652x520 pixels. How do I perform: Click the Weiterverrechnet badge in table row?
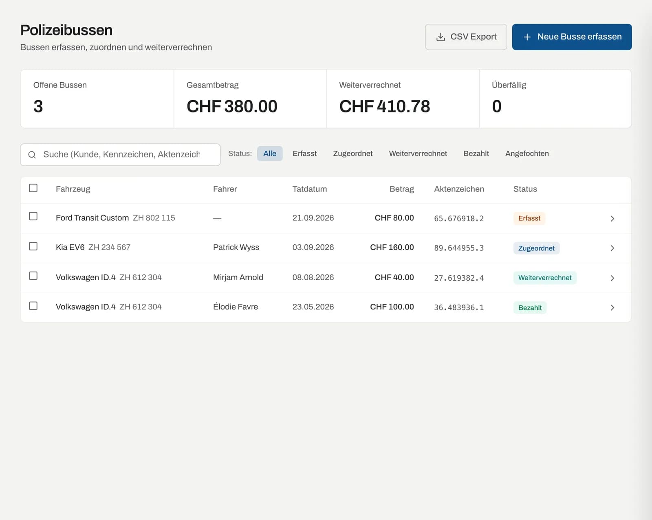(x=545, y=278)
